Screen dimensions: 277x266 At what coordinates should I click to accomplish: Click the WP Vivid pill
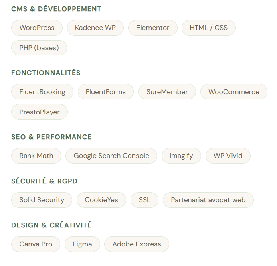click(x=228, y=156)
